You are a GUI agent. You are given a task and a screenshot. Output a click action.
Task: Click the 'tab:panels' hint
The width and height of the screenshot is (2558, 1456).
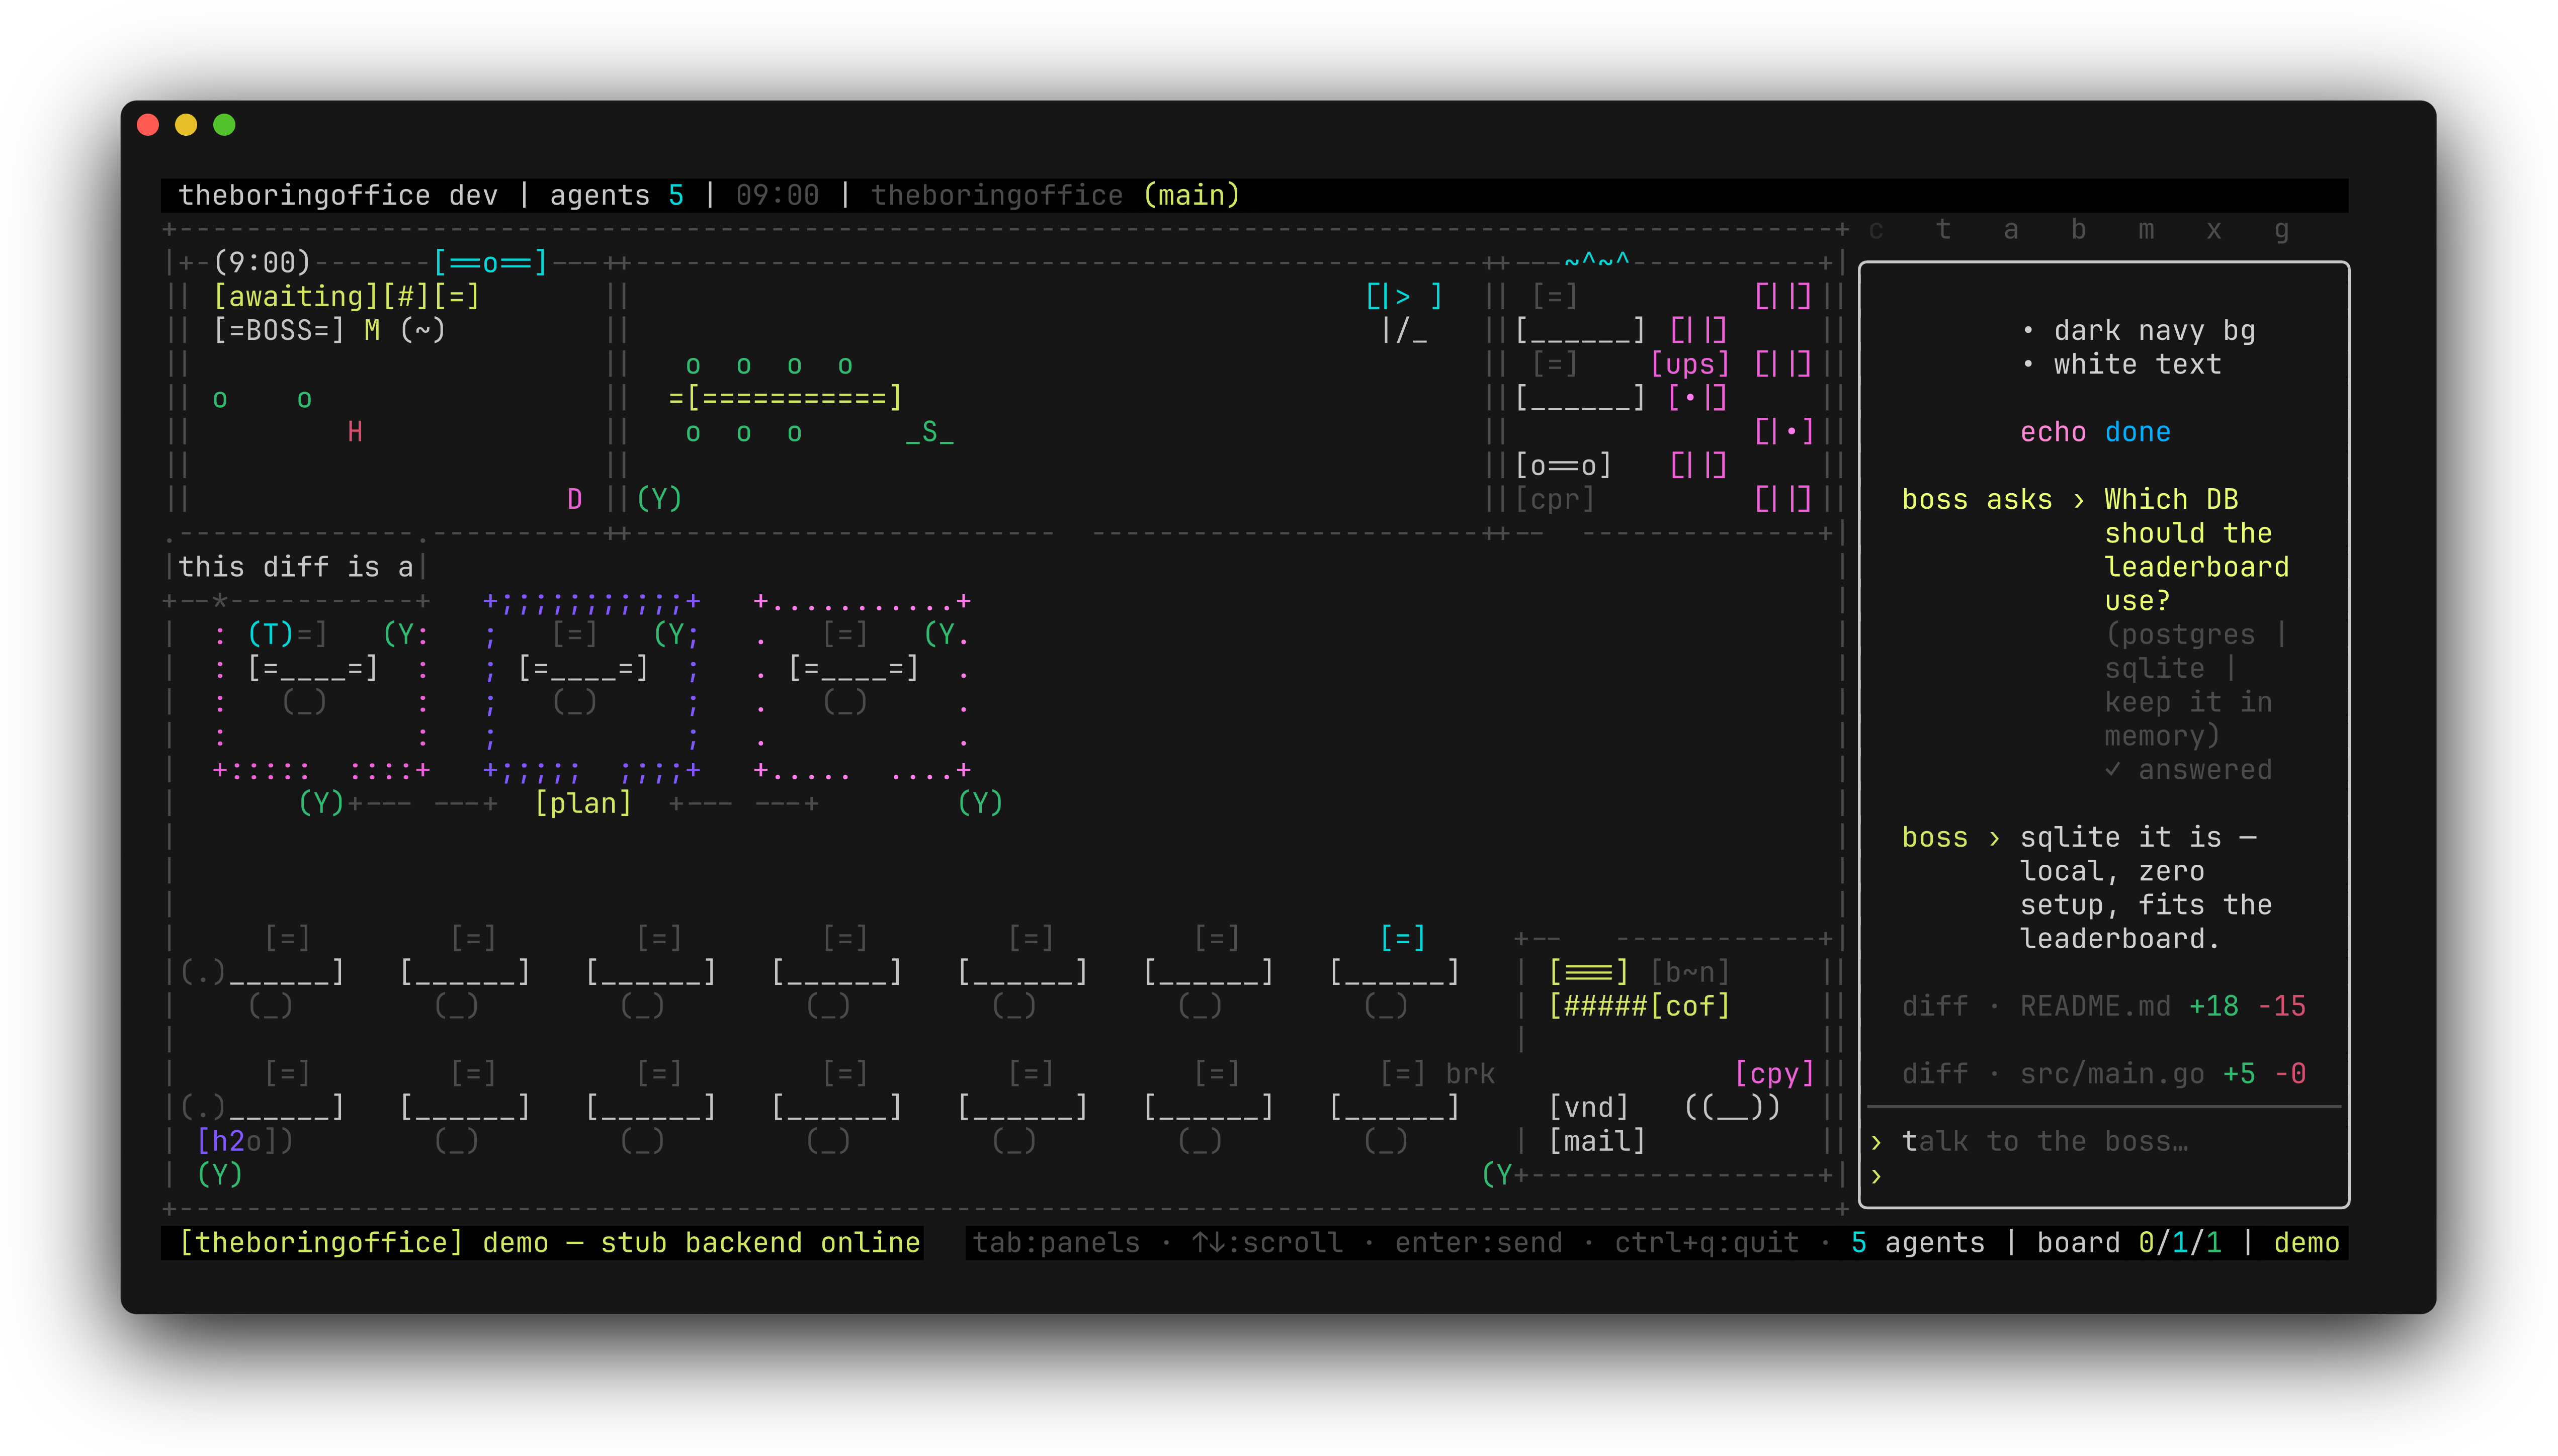[1056, 1243]
